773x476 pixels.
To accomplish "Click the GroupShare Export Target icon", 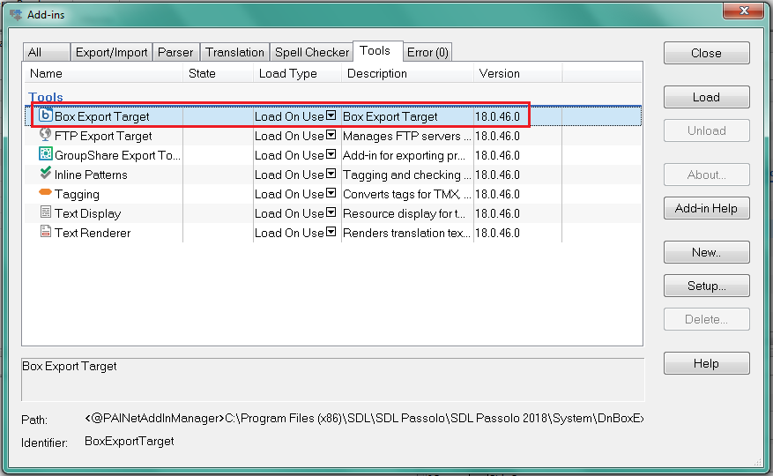I will coord(46,154).
